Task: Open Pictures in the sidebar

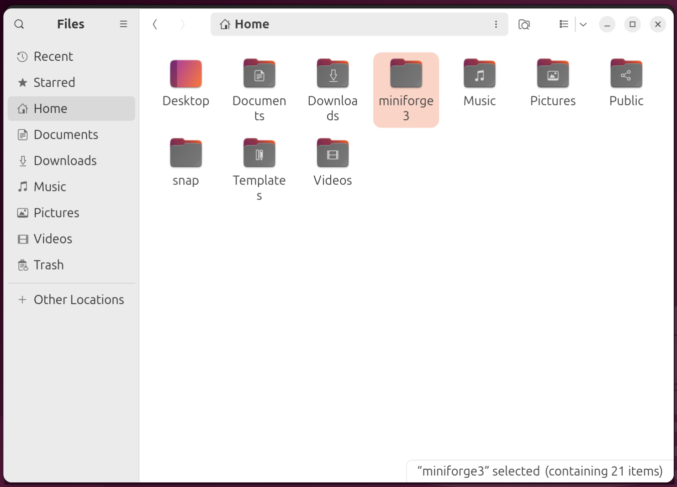Action: [x=71, y=213]
